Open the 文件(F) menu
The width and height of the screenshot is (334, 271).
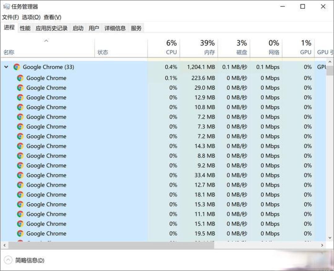point(11,17)
